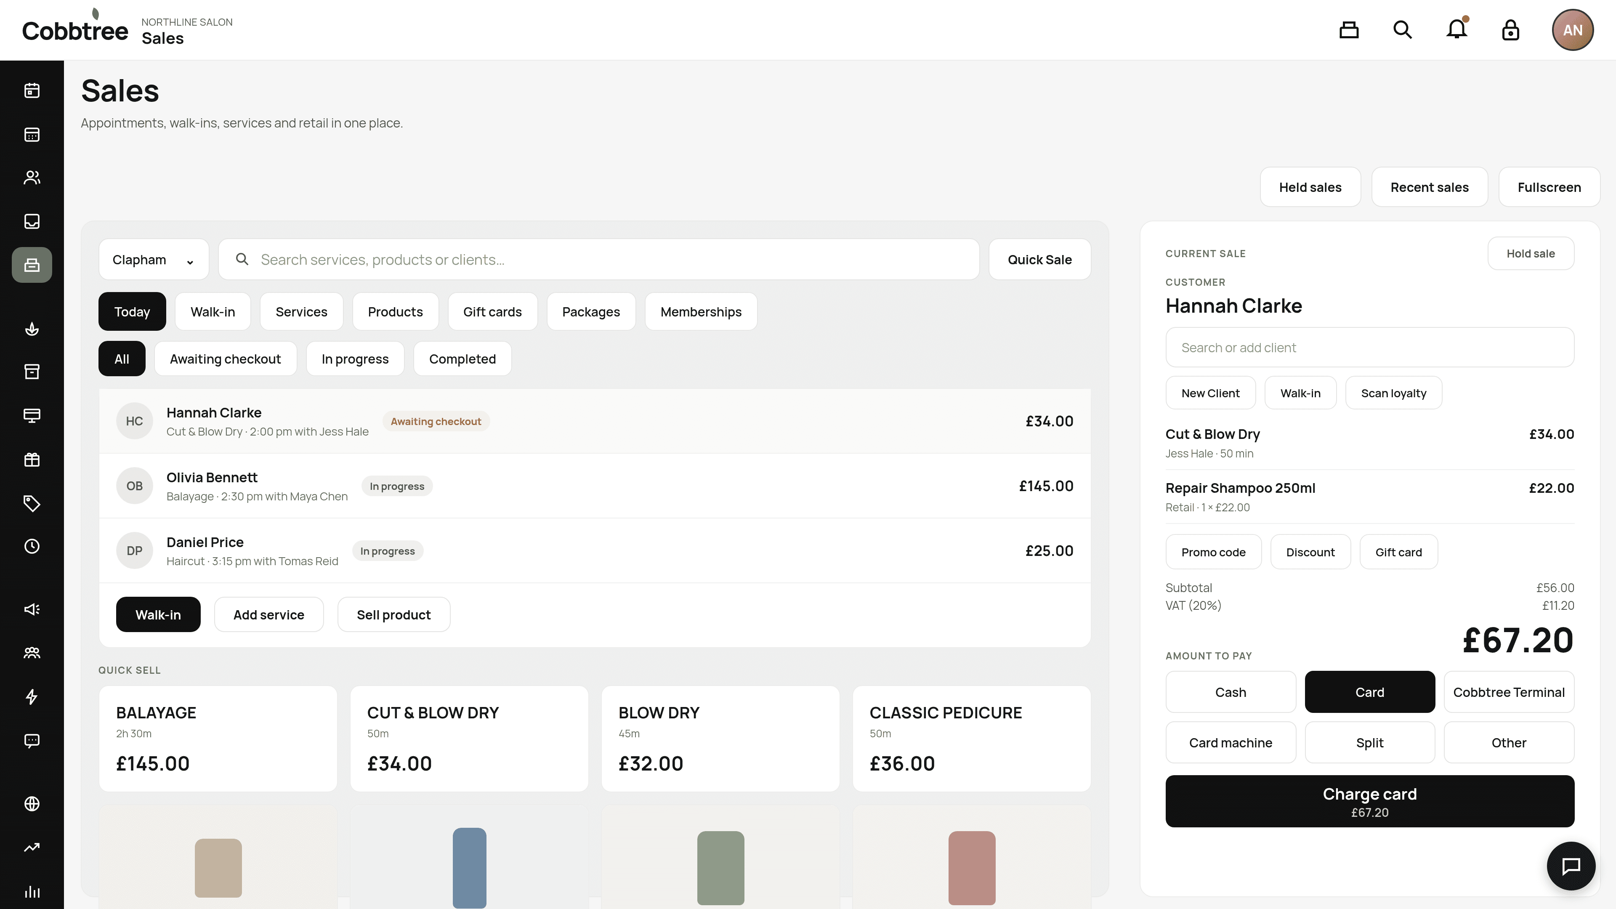Switch to the Memberships tab

click(x=701, y=312)
